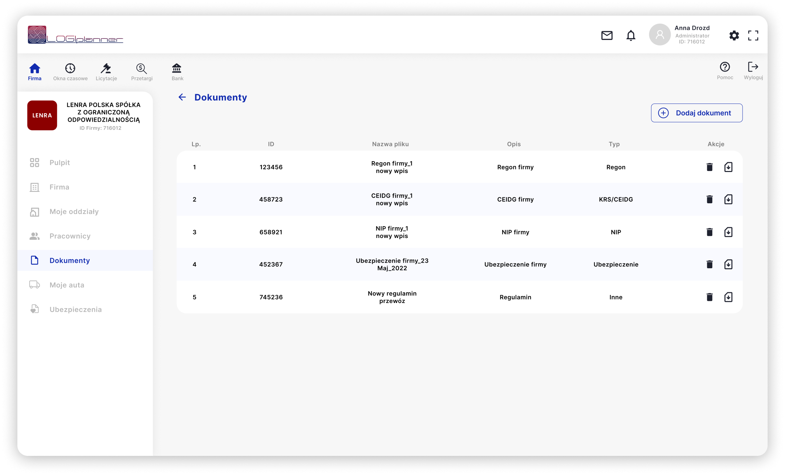
Task: Toggle fullscreen mode icon
Action: click(753, 35)
